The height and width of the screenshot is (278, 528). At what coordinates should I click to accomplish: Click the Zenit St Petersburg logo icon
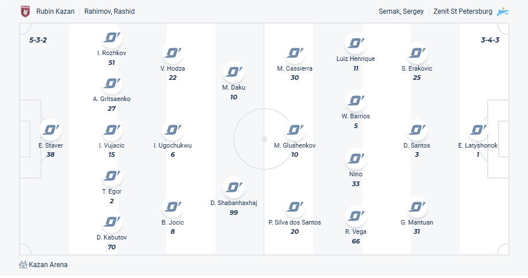click(x=503, y=11)
